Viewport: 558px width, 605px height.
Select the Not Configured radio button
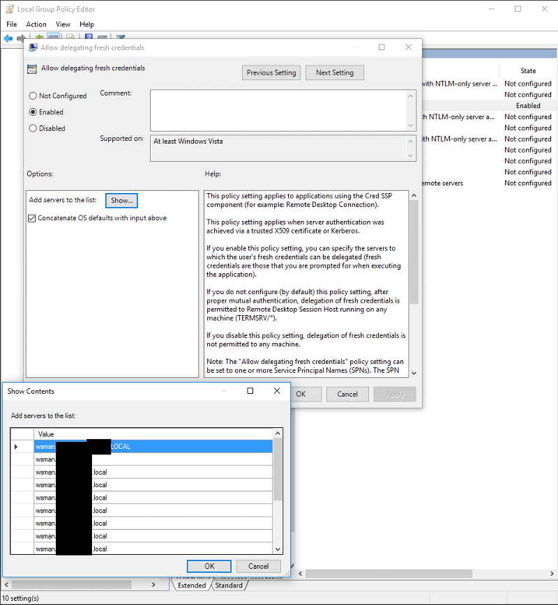pyautogui.click(x=31, y=95)
